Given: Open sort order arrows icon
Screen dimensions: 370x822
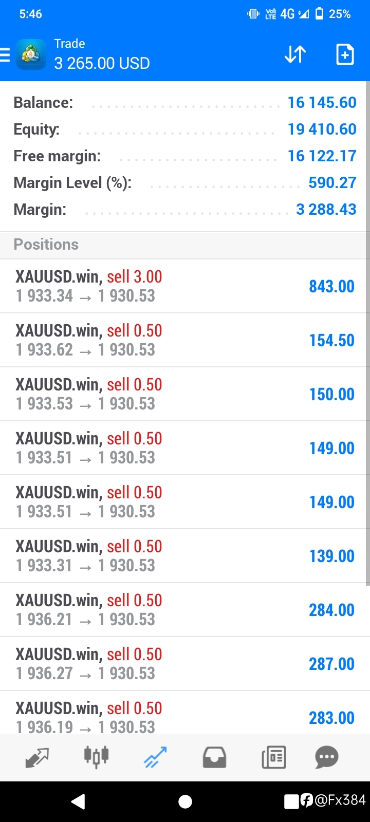Looking at the screenshot, I should (x=295, y=54).
